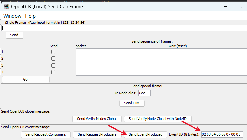This screenshot has width=247, height=140.
Task: Click the wait (msec) field in row 1
Action: (x=208, y=52)
